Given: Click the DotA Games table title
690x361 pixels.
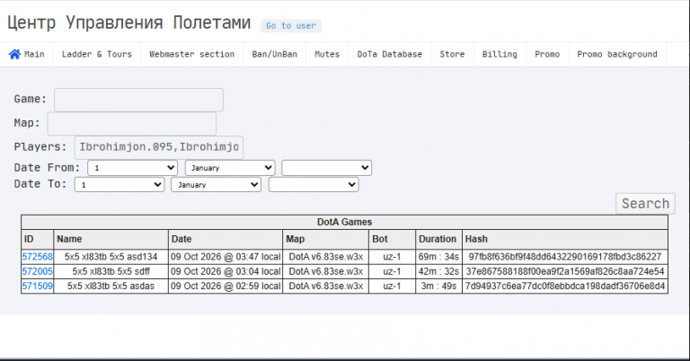Looking at the screenshot, I should 345,222.
